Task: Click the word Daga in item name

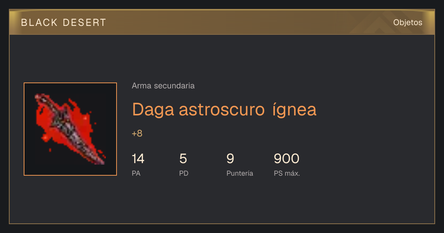Action: [153, 109]
